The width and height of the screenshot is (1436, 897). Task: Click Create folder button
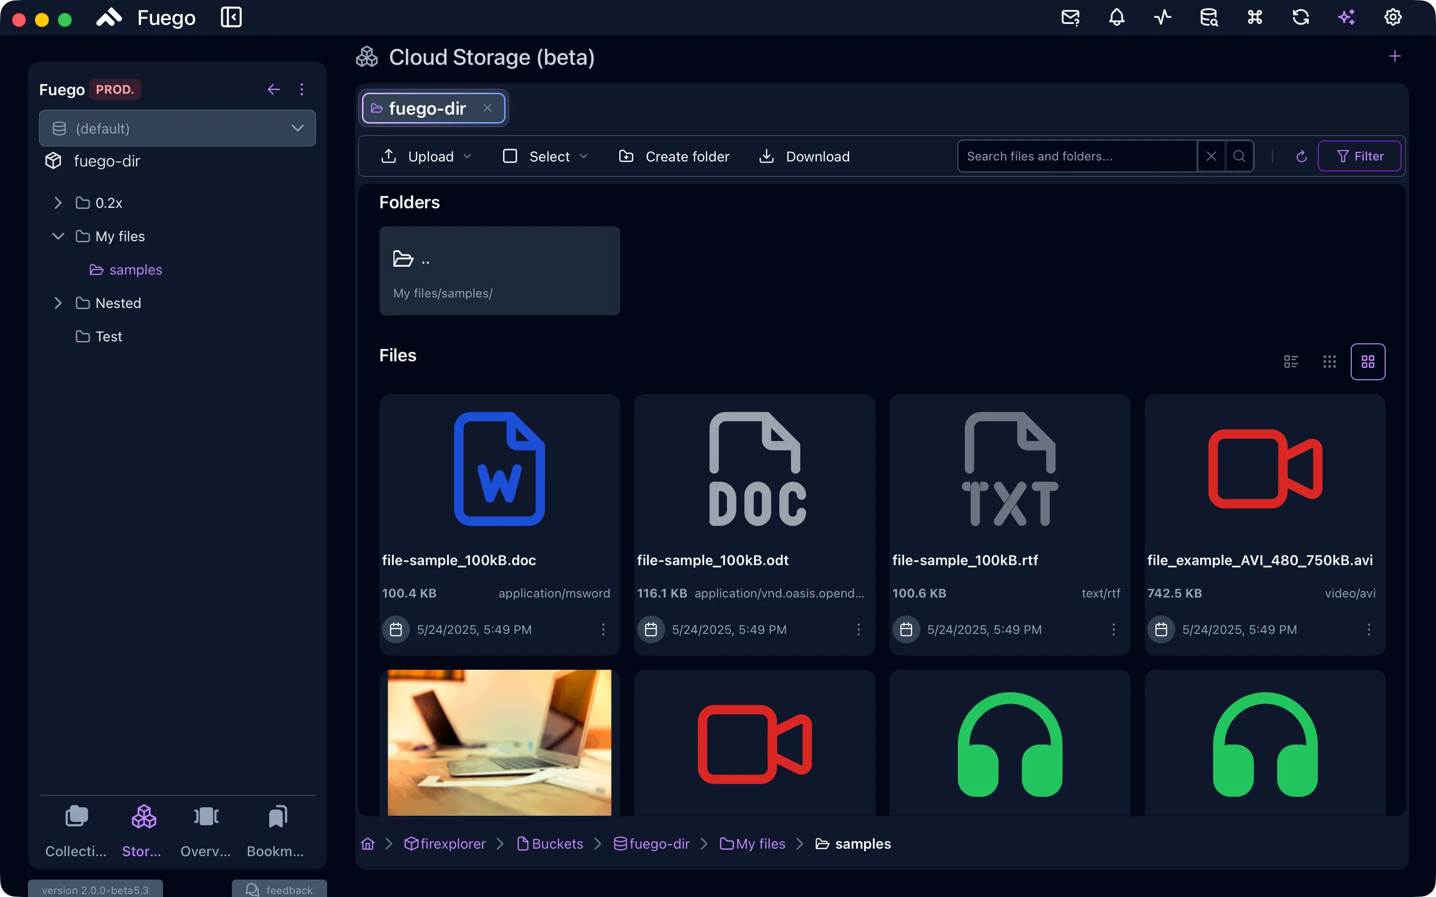point(674,156)
